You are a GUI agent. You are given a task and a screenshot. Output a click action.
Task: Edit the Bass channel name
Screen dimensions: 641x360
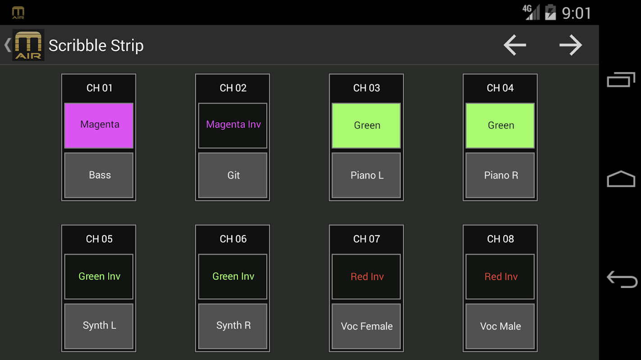pos(99,175)
